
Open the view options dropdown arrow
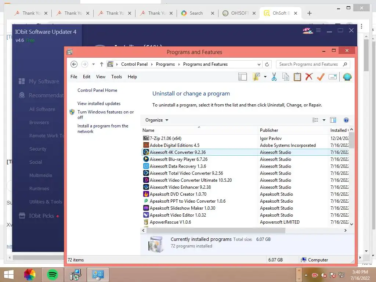tap(324, 120)
